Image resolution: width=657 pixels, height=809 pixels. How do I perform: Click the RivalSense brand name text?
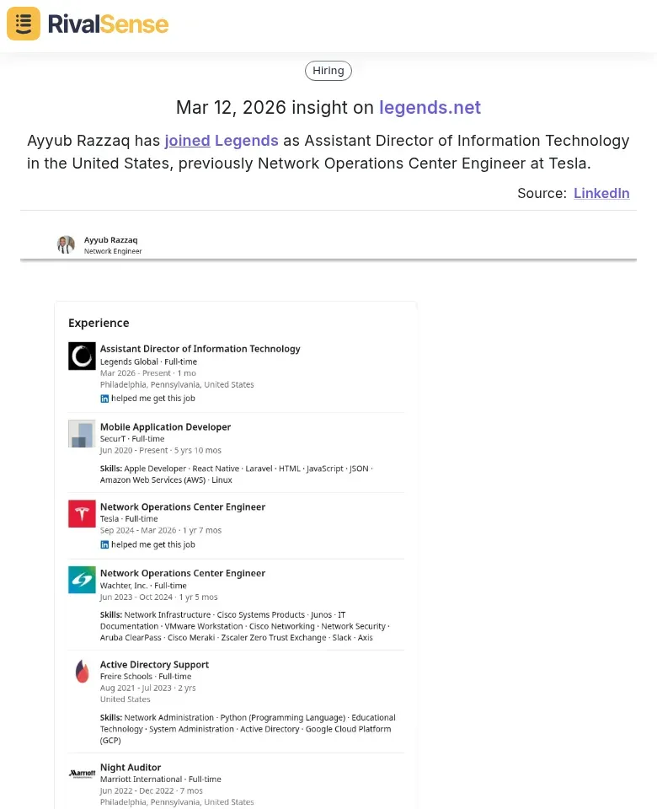[108, 24]
